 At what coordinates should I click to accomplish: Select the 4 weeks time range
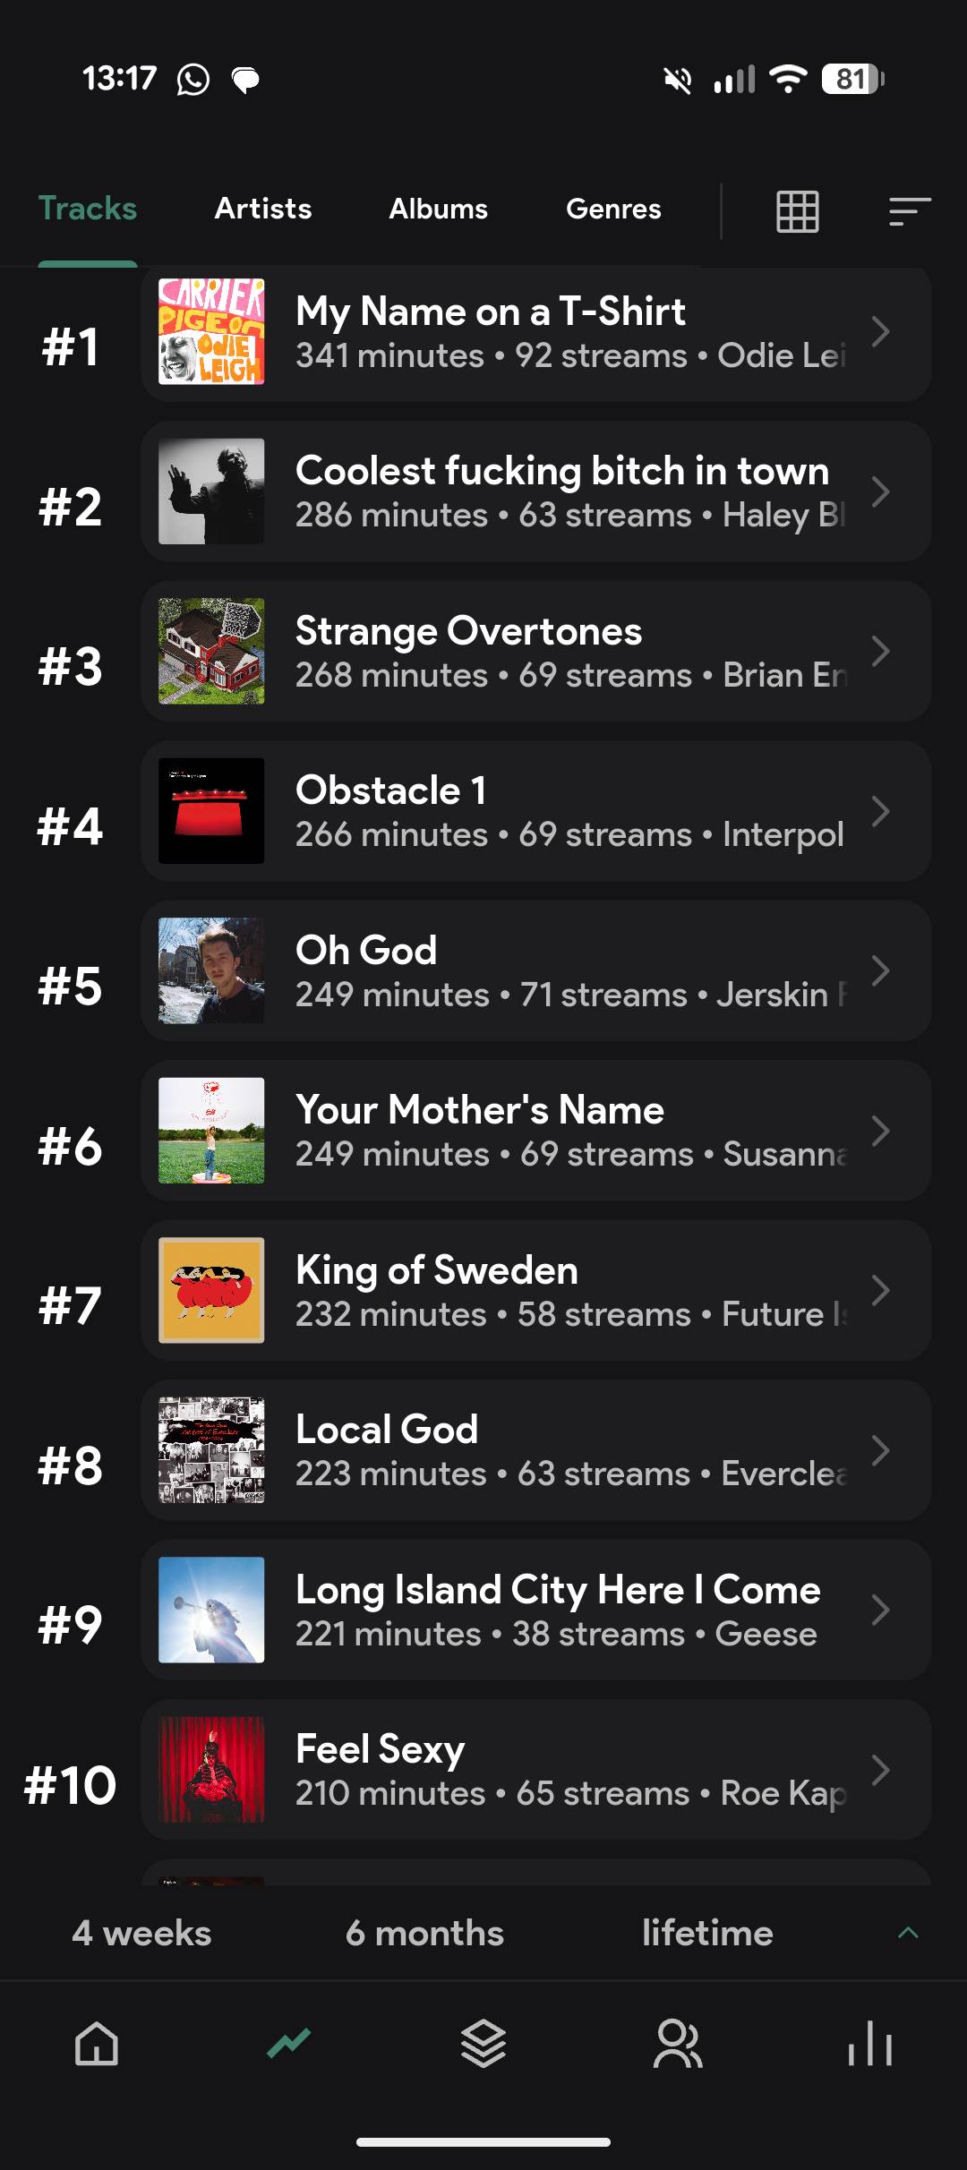click(x=141, y=1933)
